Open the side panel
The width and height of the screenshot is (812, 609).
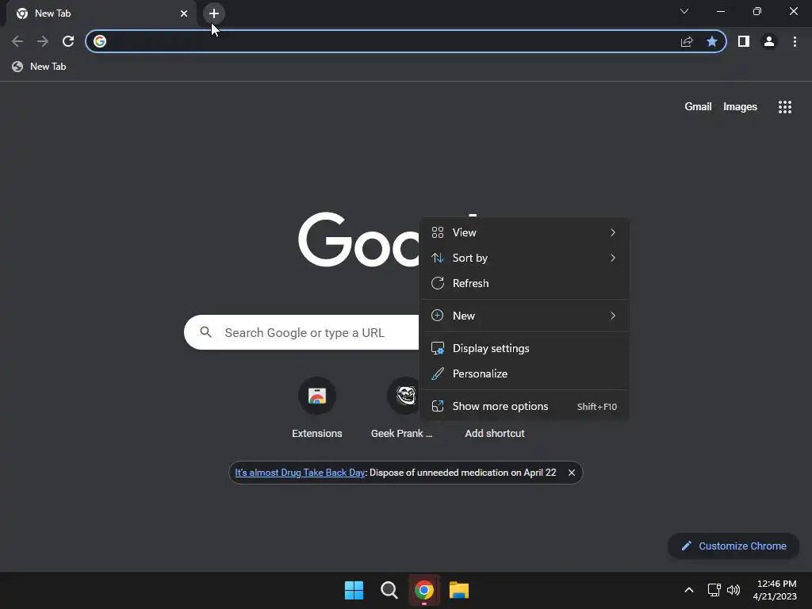(744, 41)
